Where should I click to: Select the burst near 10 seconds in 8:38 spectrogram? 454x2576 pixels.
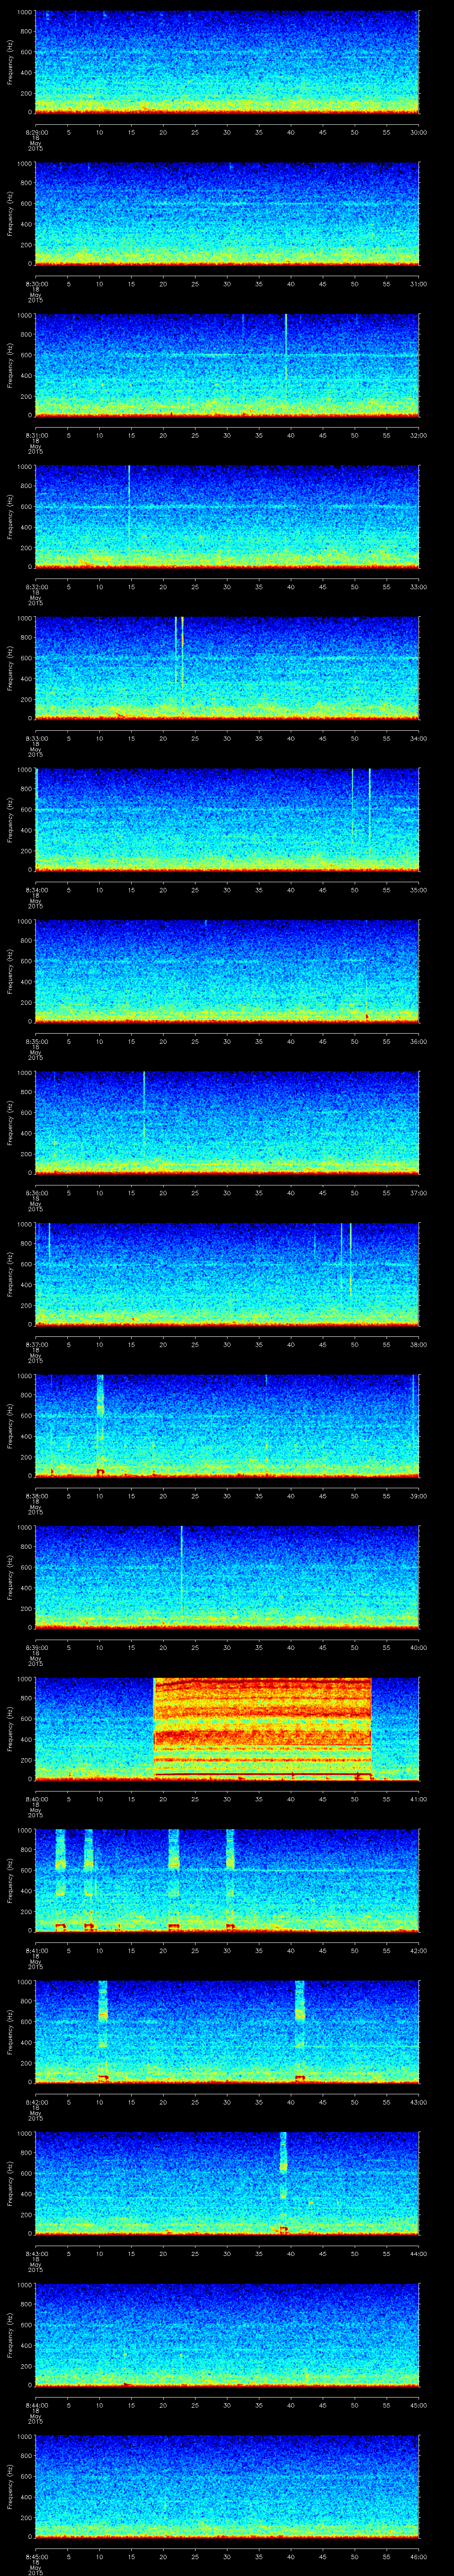point(100,1425)
